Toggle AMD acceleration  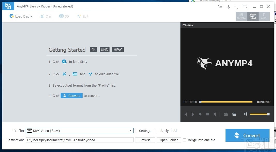click(x=264, y=16)
